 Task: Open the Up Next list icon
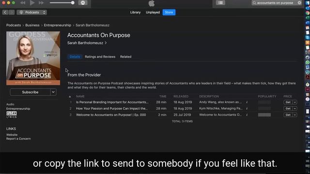(220, 3)
